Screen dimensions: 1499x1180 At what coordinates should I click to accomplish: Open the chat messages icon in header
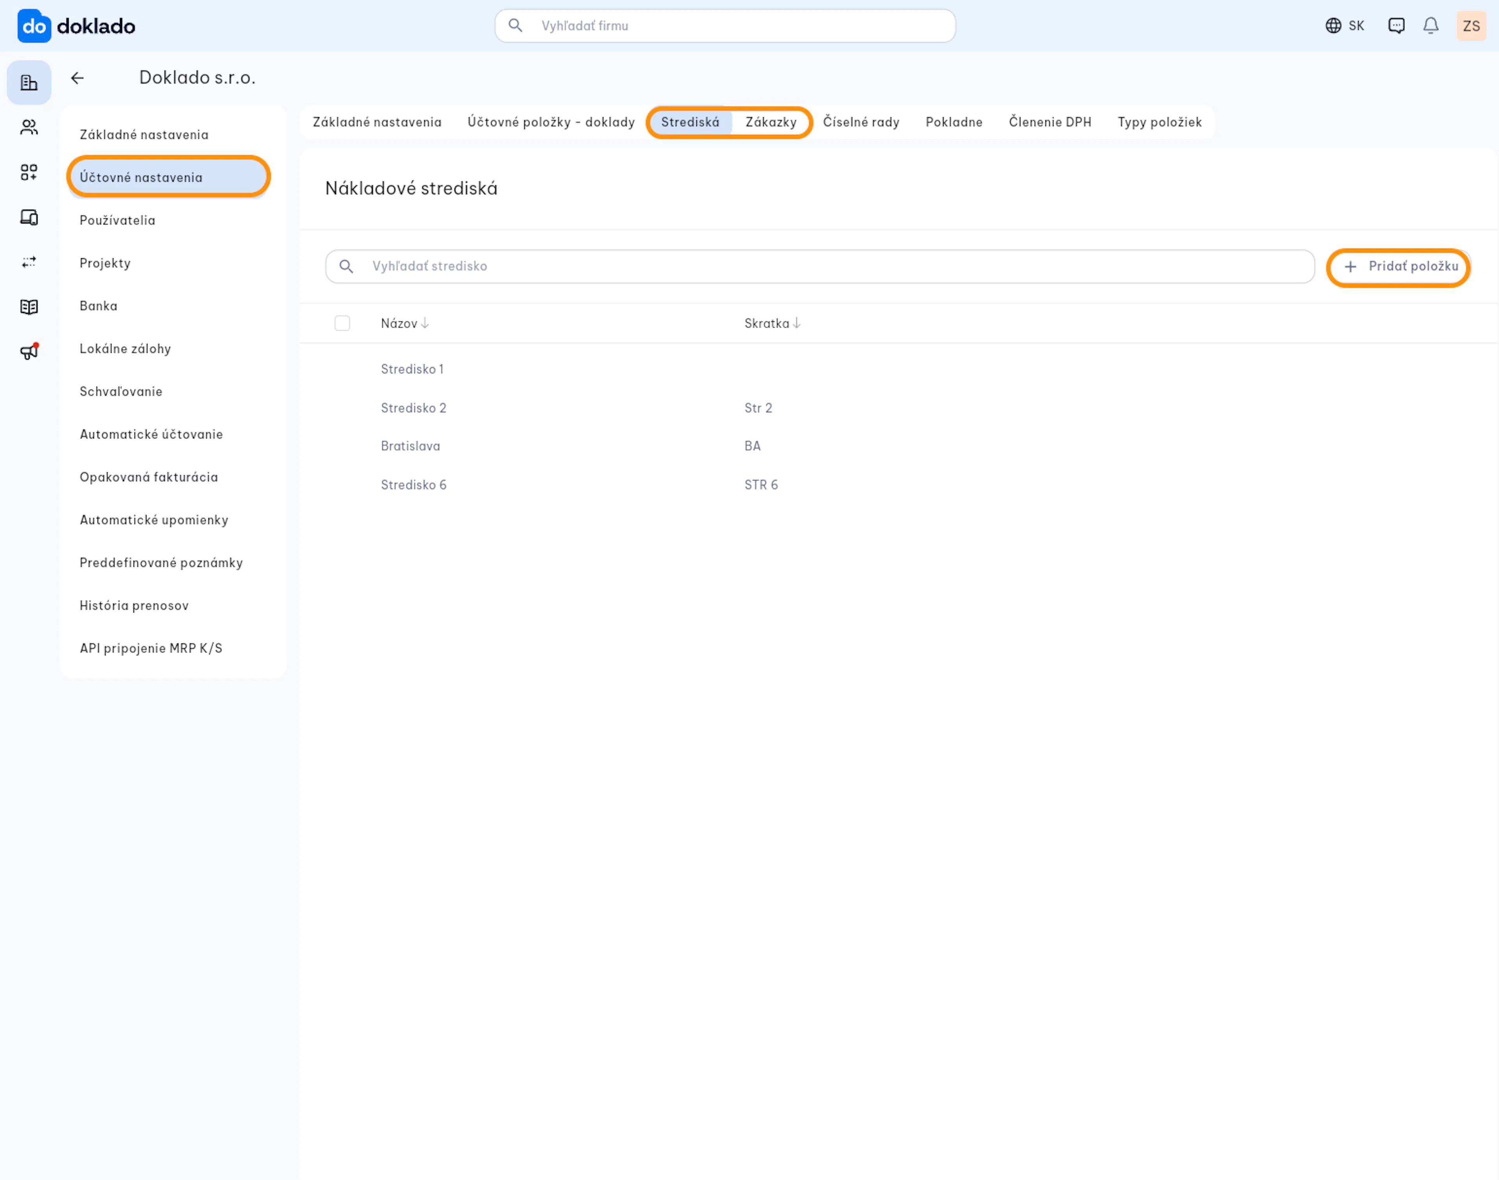tap(1396, 25)
